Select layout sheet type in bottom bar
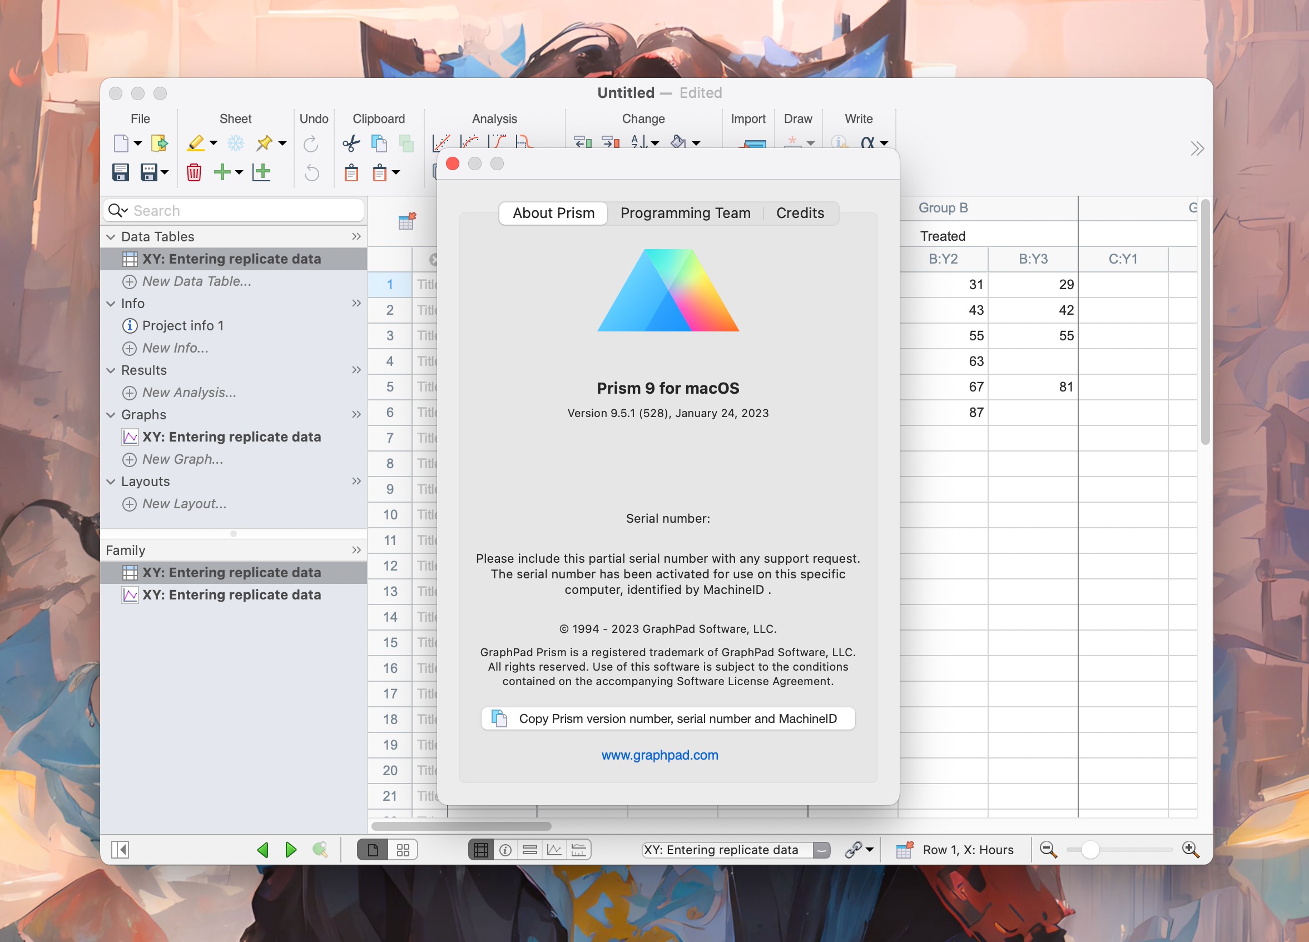1309x942 pixels. [x=578, y=850]
